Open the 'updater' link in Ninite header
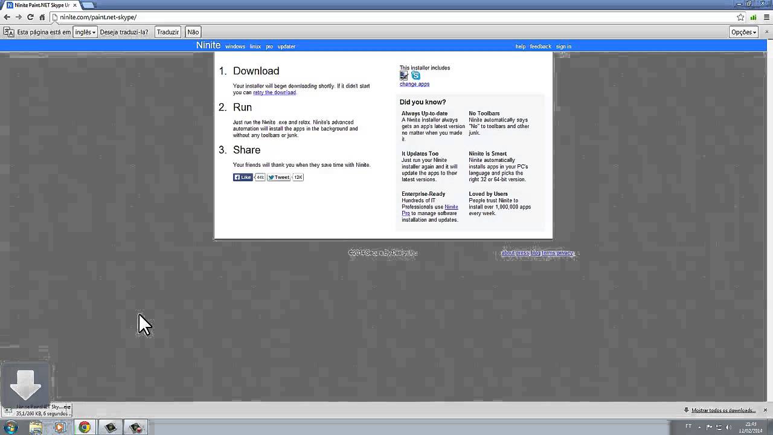 [286, 47]
